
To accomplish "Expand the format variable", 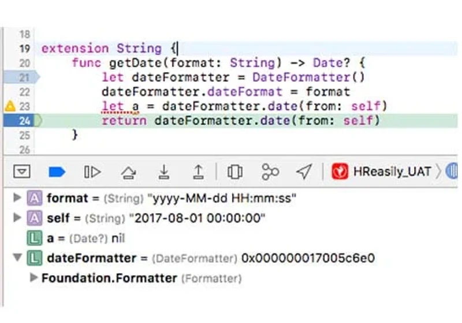I will [x=17, y=197].
